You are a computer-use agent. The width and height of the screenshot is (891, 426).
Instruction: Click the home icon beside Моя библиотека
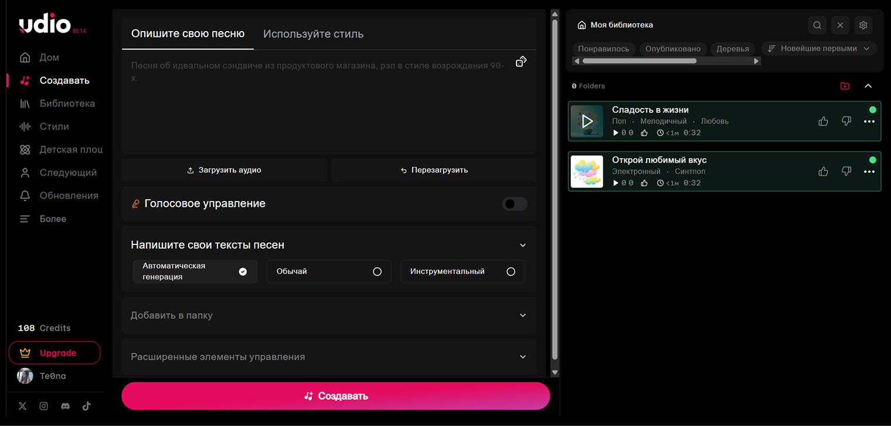tap(581, 25)
